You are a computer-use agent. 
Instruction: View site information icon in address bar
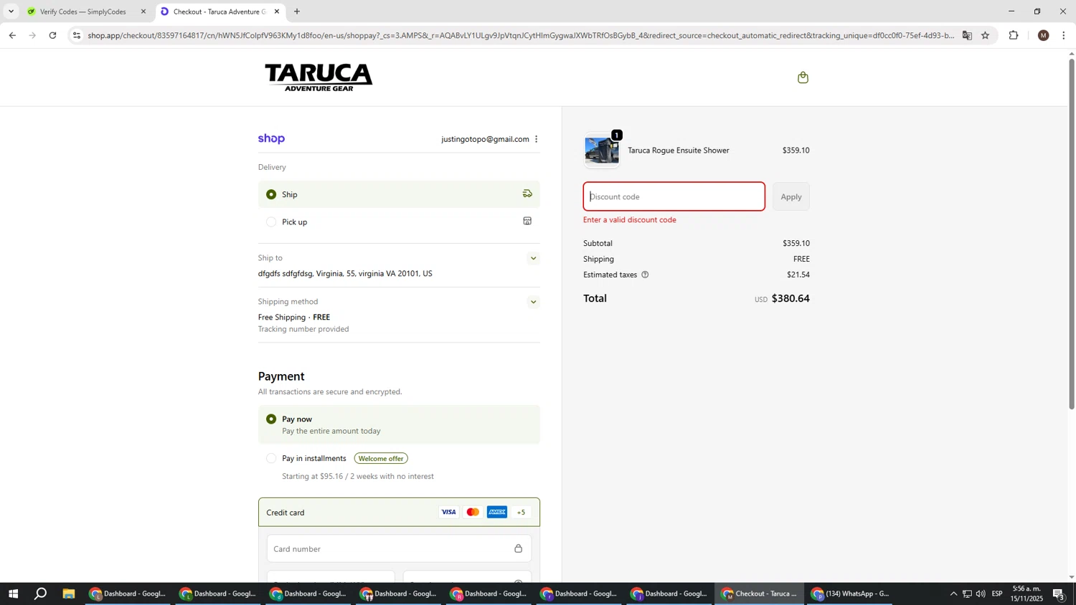[x=77, y=35]
